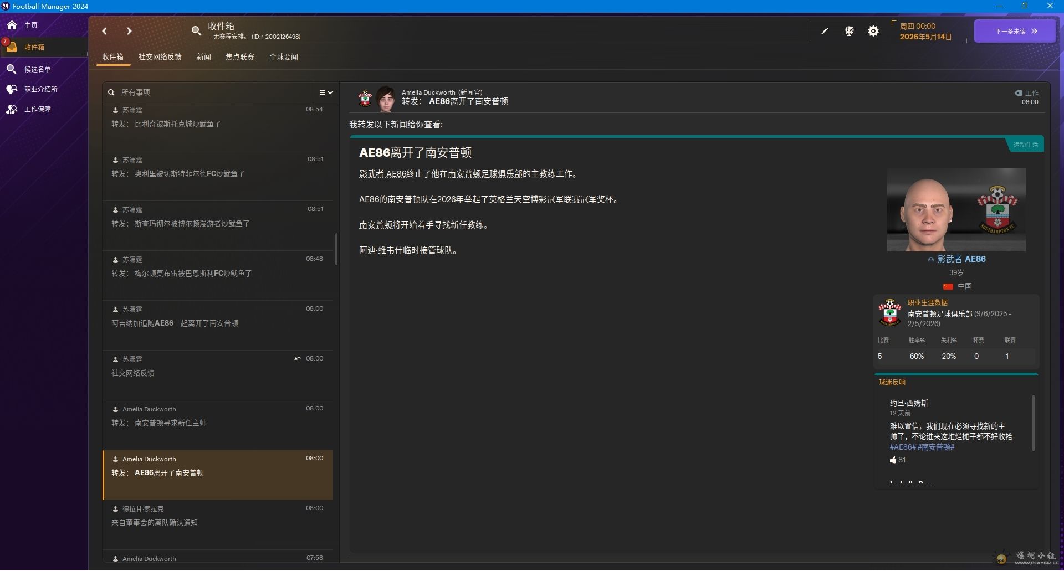Switch to the 全球要闻 tab
Screen dimensions: 1064x571
coord(284,57)
